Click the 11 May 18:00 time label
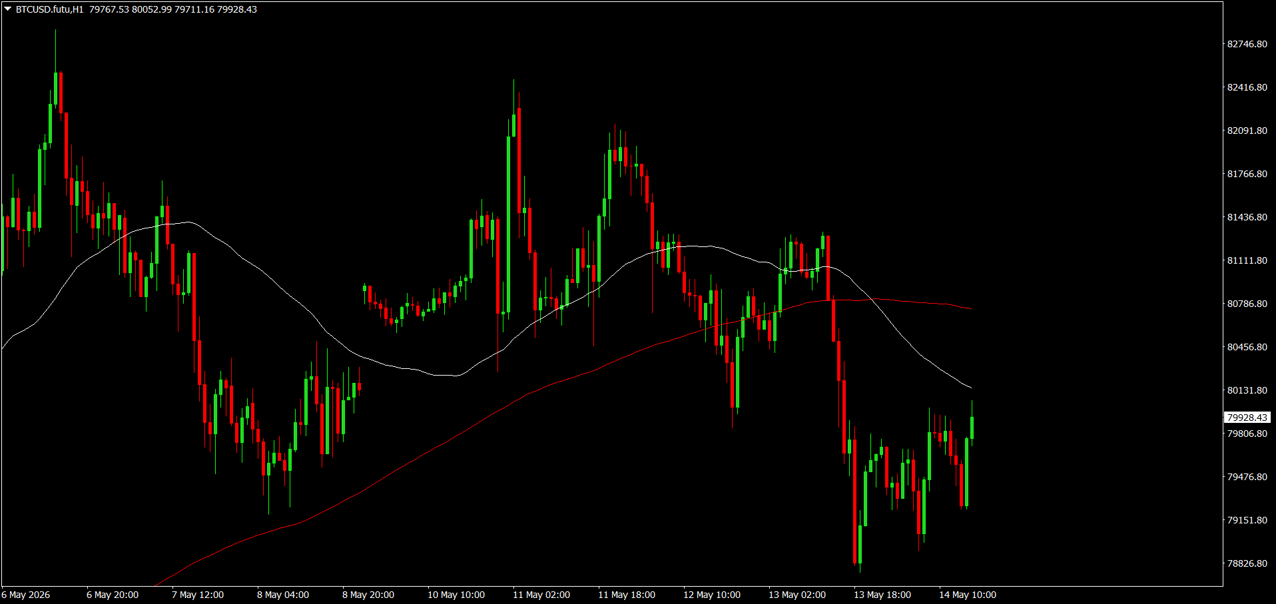Screen dimensions: 1276x604 click(627, 595)
